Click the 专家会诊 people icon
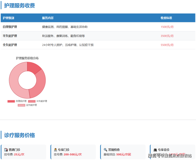 tap(155, 150)
